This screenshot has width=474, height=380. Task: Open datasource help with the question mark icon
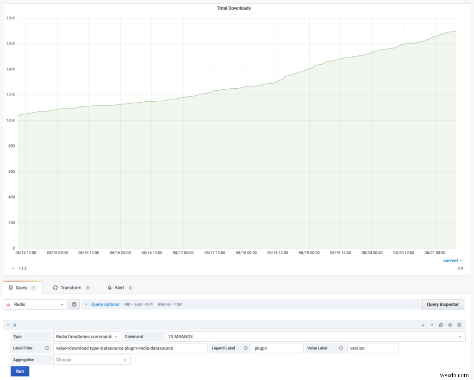74,304
